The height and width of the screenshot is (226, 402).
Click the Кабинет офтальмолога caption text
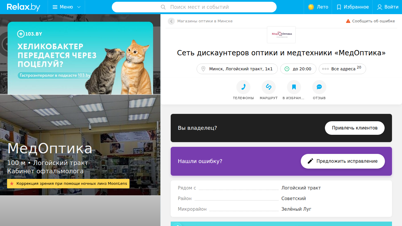coord(45,171)
